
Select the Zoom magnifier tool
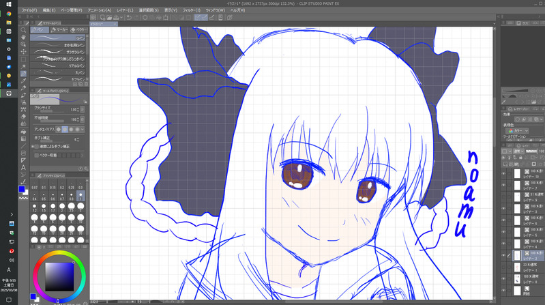pos(23,30)
